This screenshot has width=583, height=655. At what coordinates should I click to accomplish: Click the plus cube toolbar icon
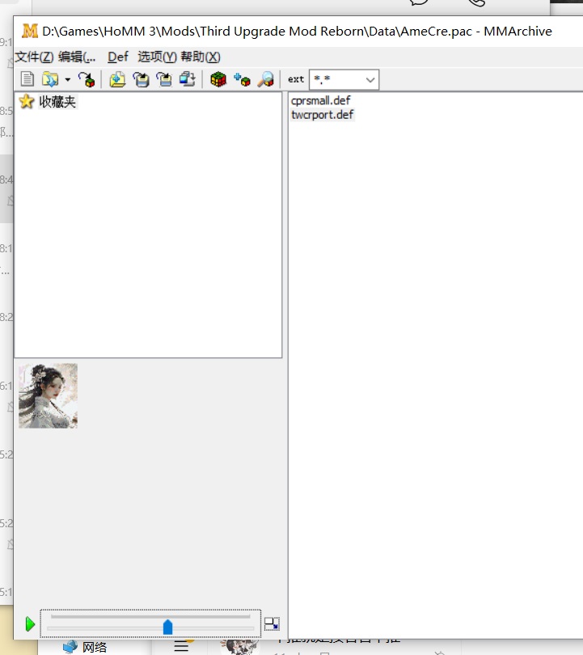coord(241,79)
